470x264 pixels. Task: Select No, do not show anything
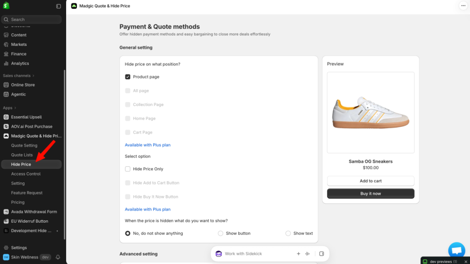click(128, 233)
